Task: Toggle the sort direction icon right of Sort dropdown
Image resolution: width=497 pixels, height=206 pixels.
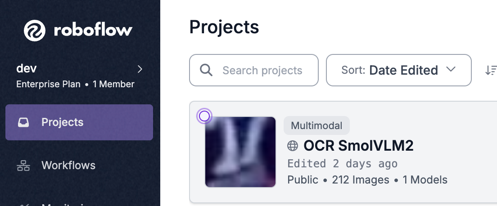Action: point(491,70)
